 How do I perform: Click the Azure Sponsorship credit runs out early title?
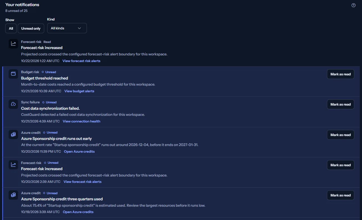click(x=56, y=139)
